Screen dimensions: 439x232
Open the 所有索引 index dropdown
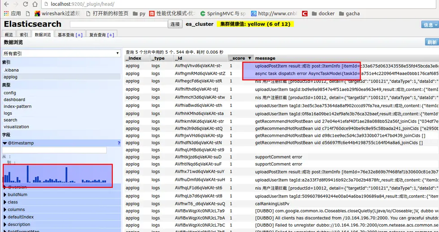61,53
